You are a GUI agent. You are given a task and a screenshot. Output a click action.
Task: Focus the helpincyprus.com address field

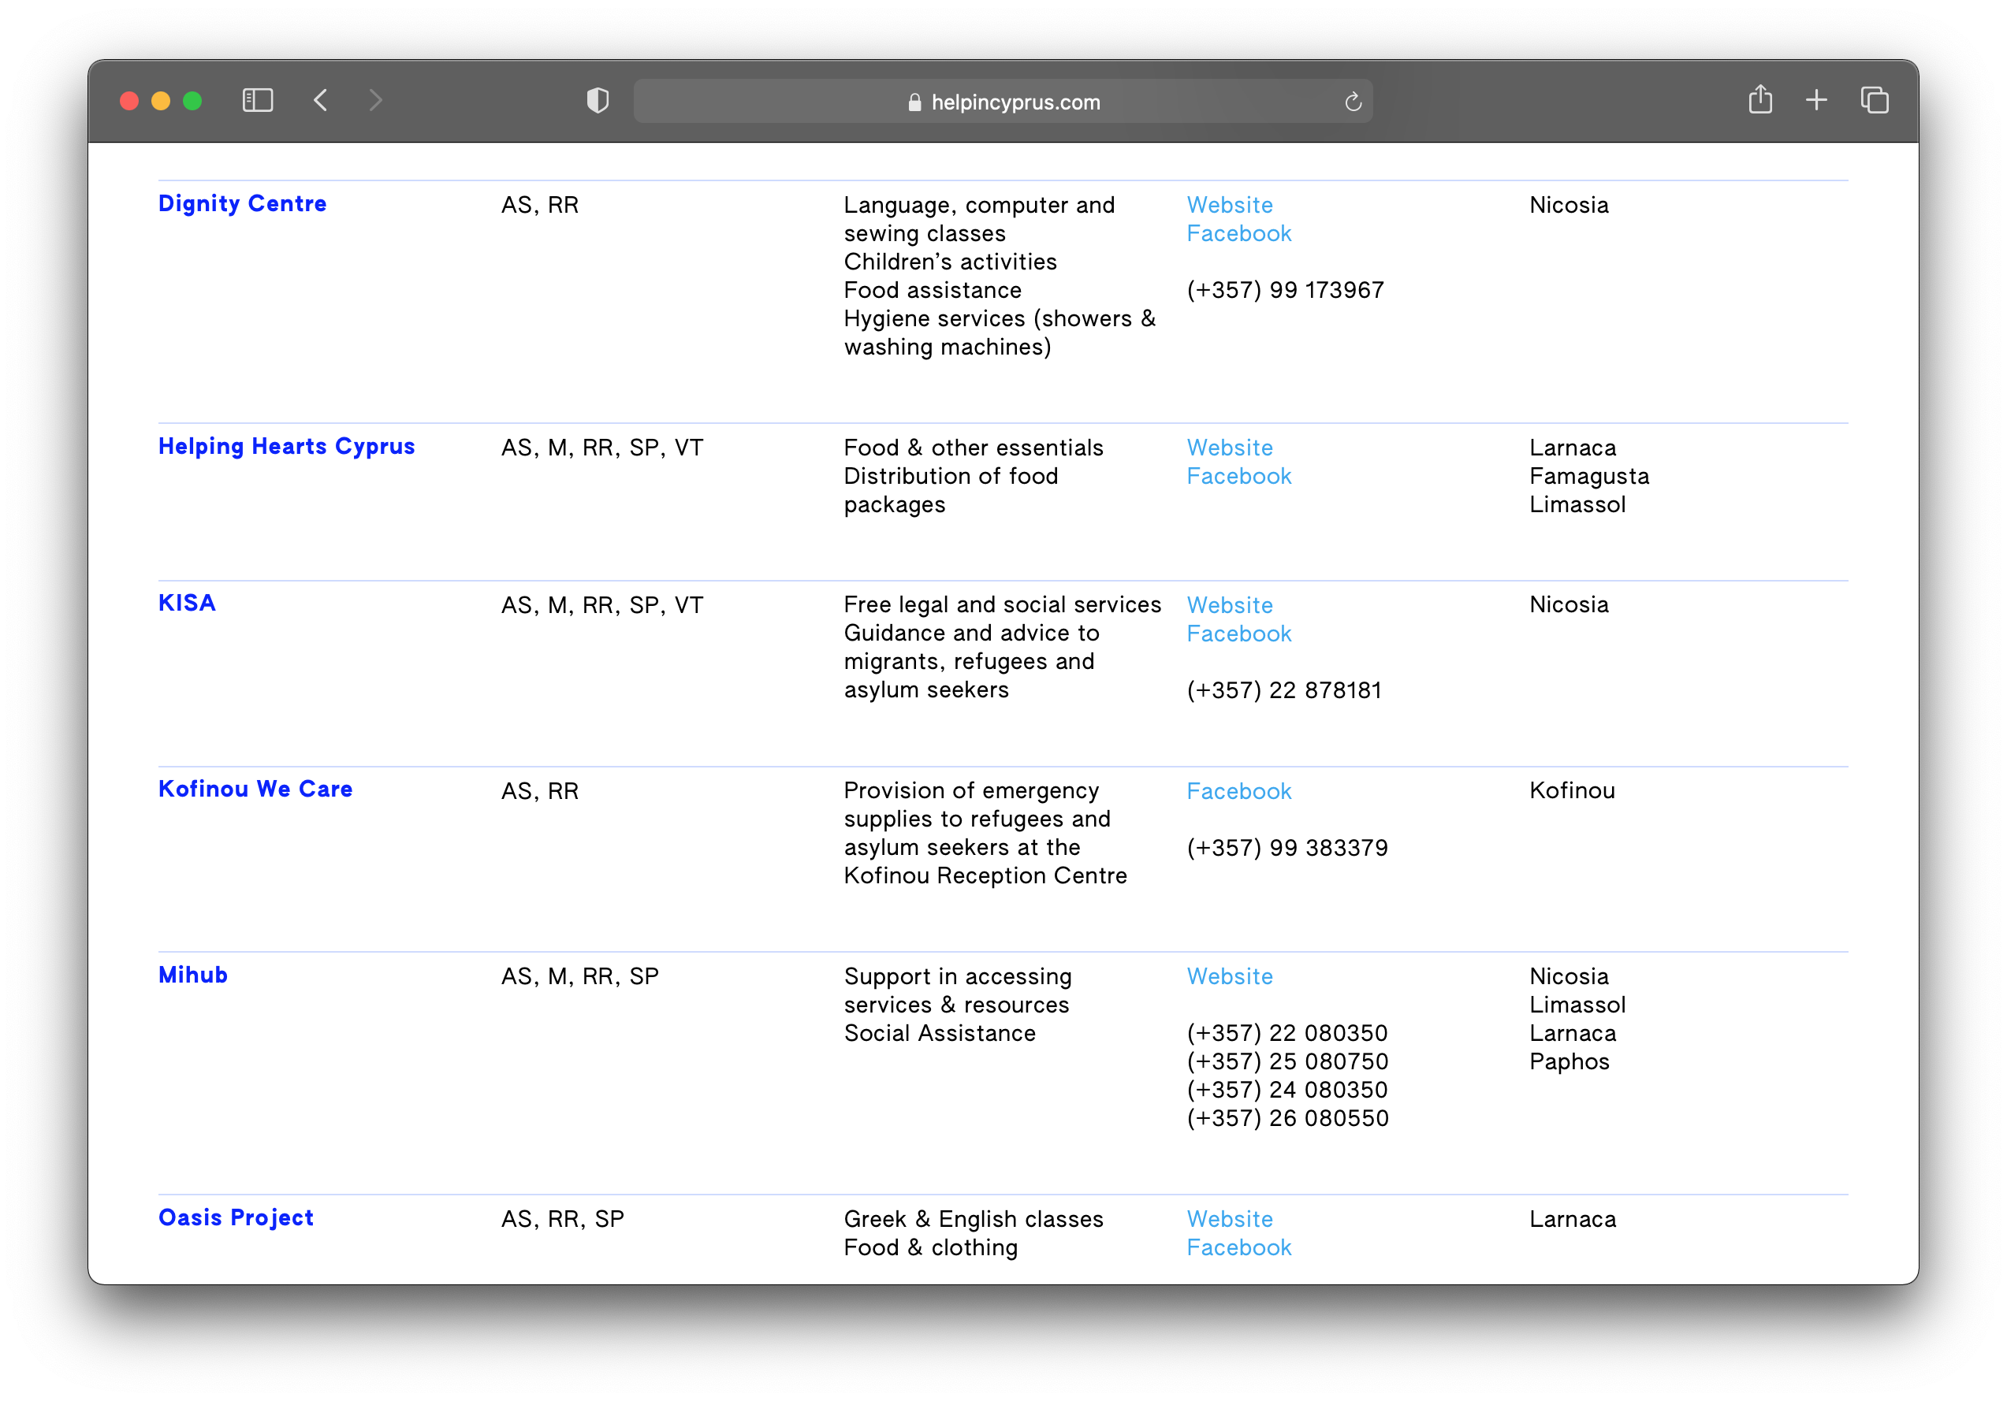click(1003, 102)
